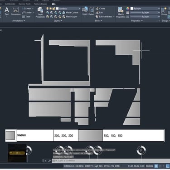Open command line customize wrench
The width and height of the screenshot is (170, 170).
[x=49, y=161]
